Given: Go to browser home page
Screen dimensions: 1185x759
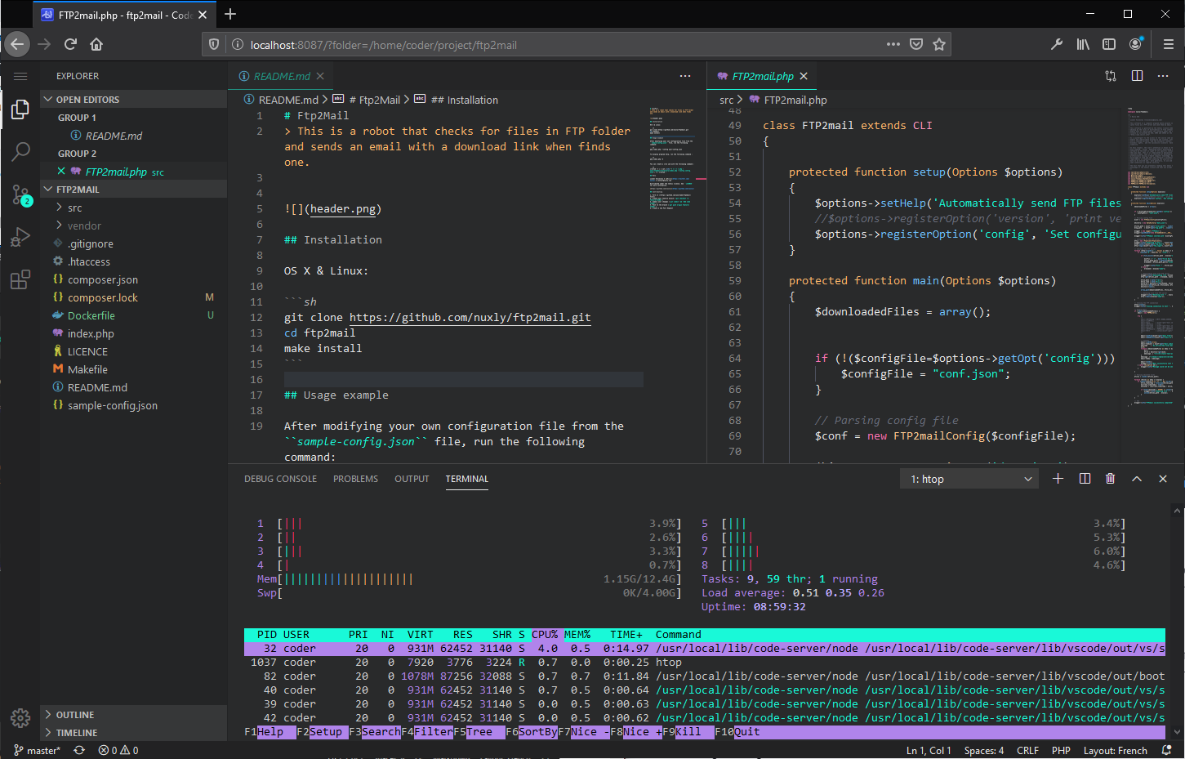Looking at the screenshot, I should pyautogui.click(x=96, y=44).
